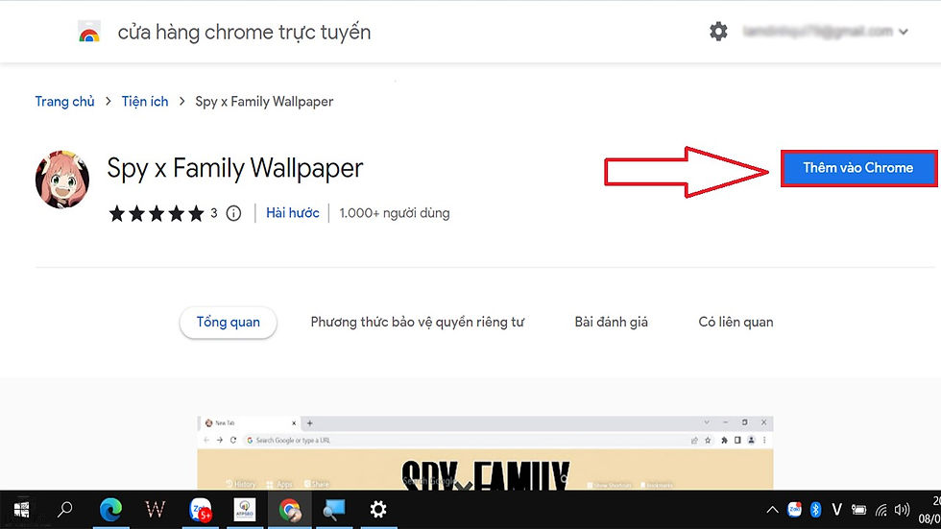The image size is (941, 529).
Task: Open the Tiện ích breadcrumb link
Action: [x=145, y=102]
